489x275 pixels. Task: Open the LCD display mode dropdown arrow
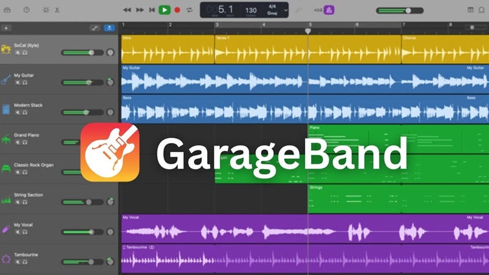click(x=285, y=10)
